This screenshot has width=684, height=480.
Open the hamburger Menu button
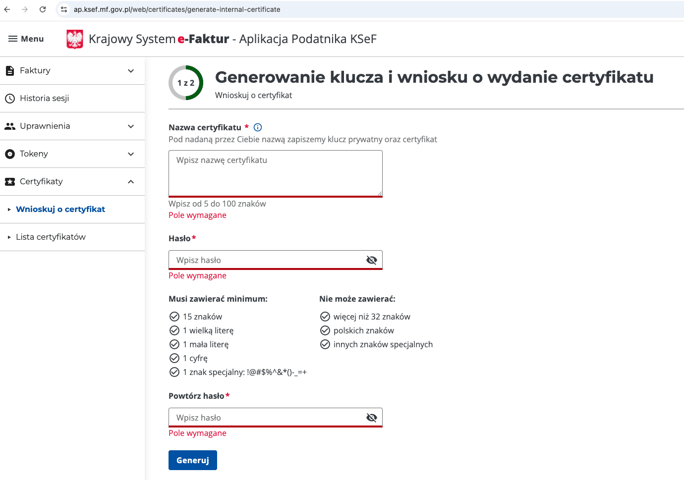coord(26,39)
